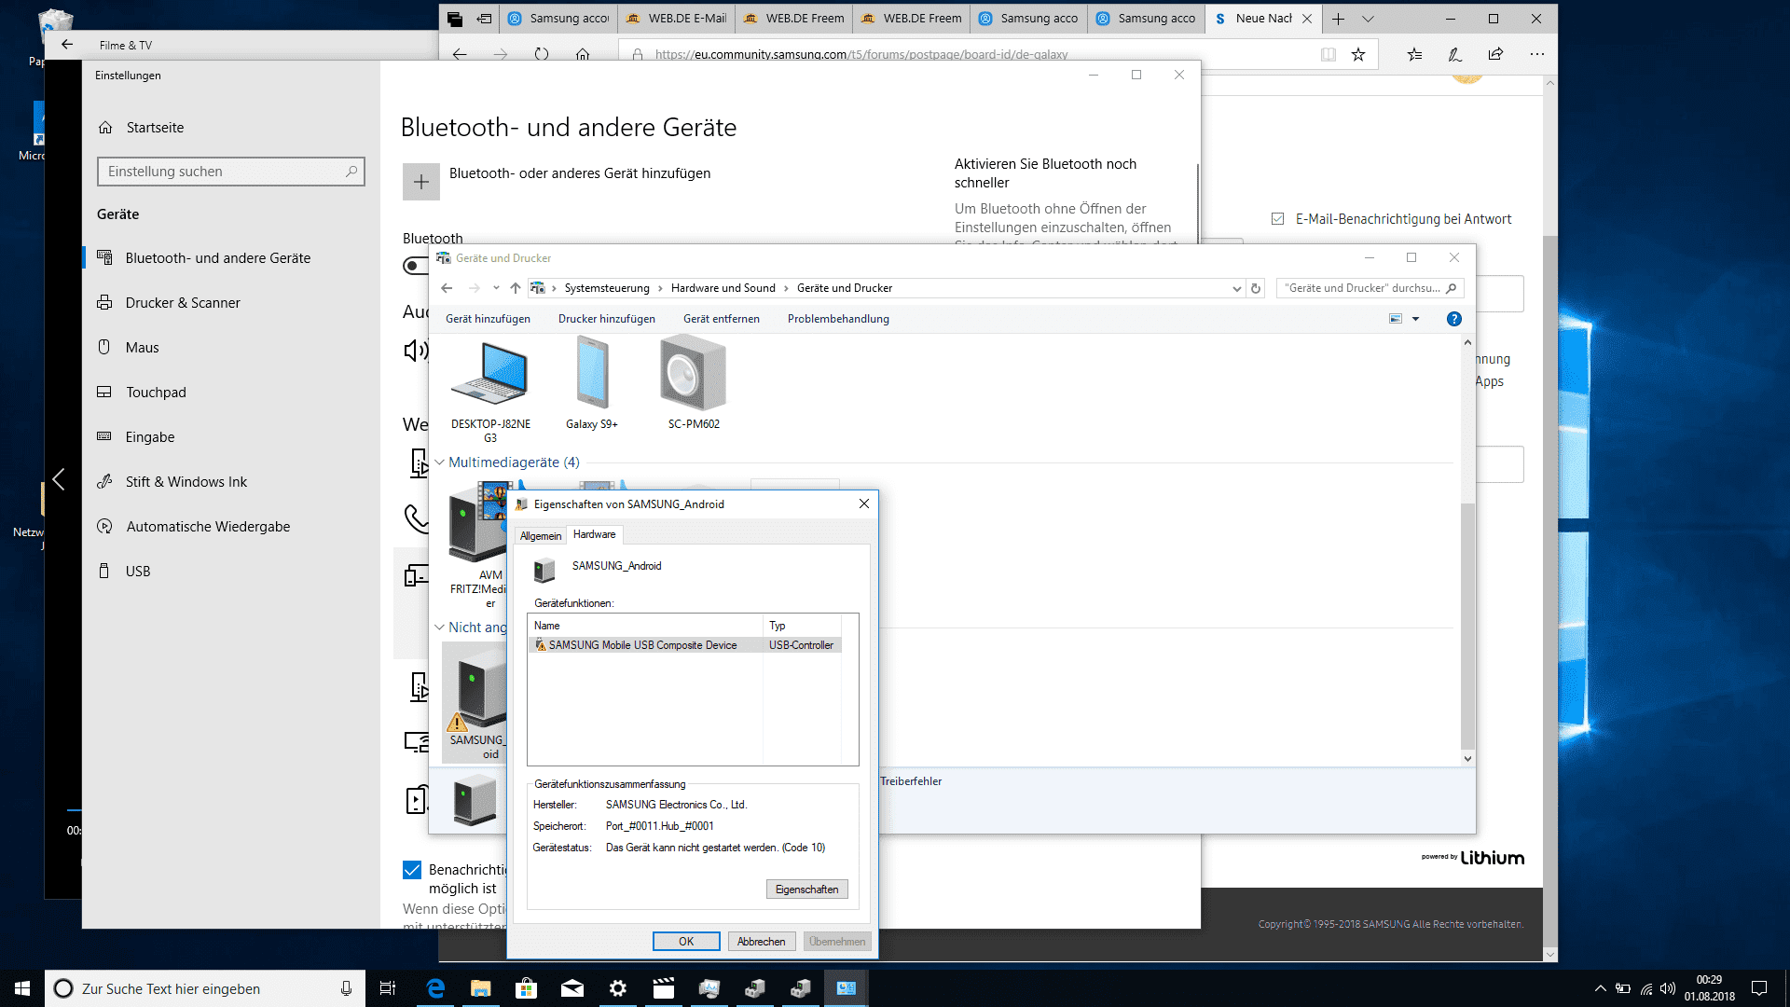
Task: Uncheck the Benachrichtigung checkbox in Settings
Action: pos(412,870)
